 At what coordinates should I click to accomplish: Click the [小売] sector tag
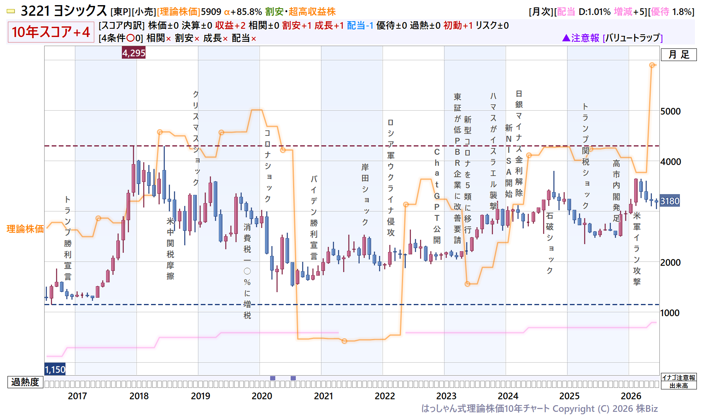144,12
